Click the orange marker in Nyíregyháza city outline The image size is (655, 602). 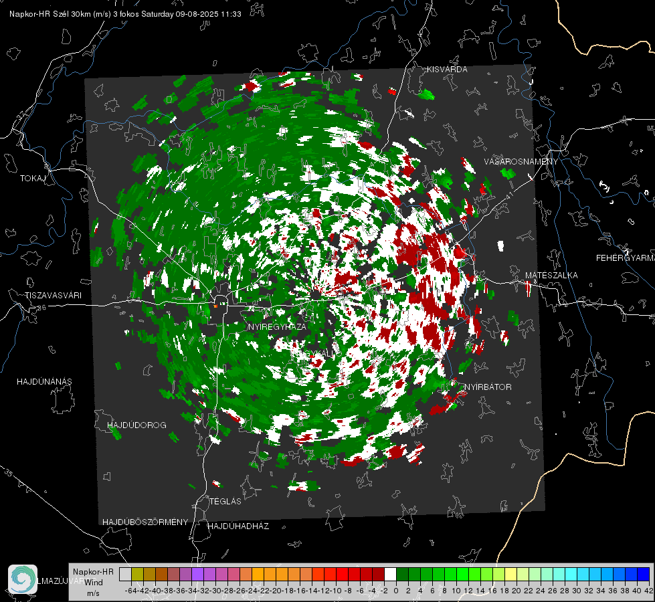[215, 306]
